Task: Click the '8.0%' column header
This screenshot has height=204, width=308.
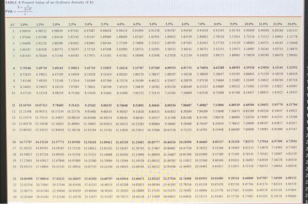Action: point(218,24)
